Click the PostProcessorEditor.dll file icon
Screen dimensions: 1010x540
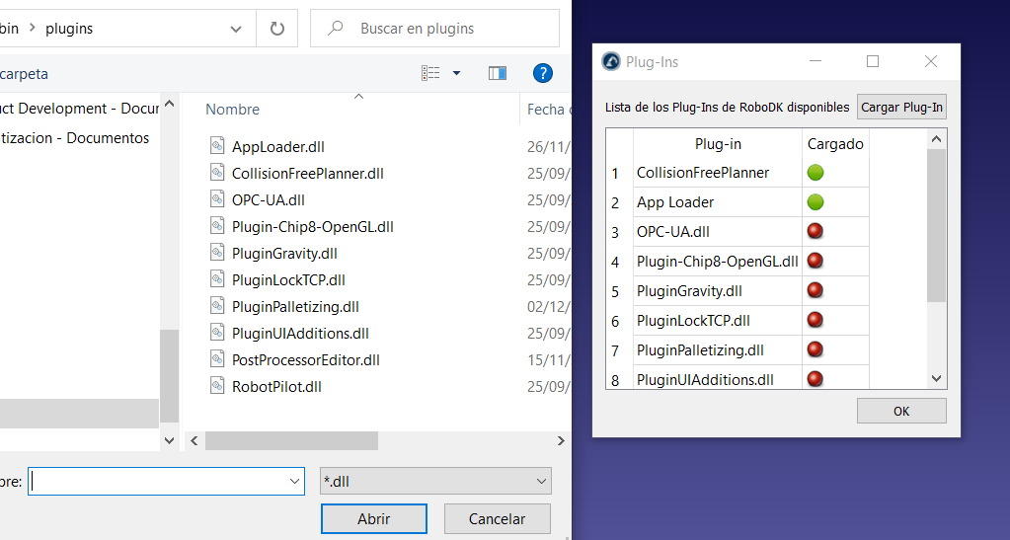218,359
